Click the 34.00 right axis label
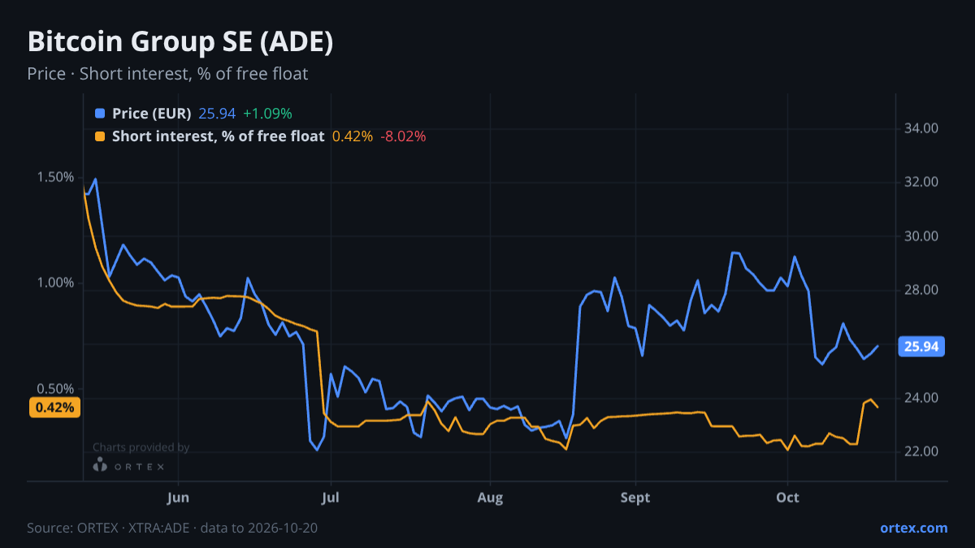 tap(921, 128)
